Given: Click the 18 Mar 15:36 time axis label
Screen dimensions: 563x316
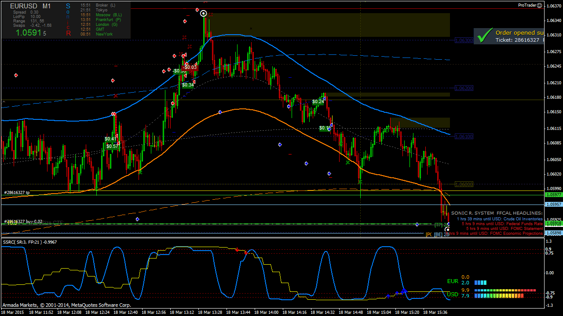Looking at the screenshot, I should point(436,312).
